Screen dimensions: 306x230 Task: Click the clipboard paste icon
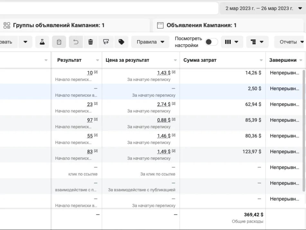coord(59,42)
